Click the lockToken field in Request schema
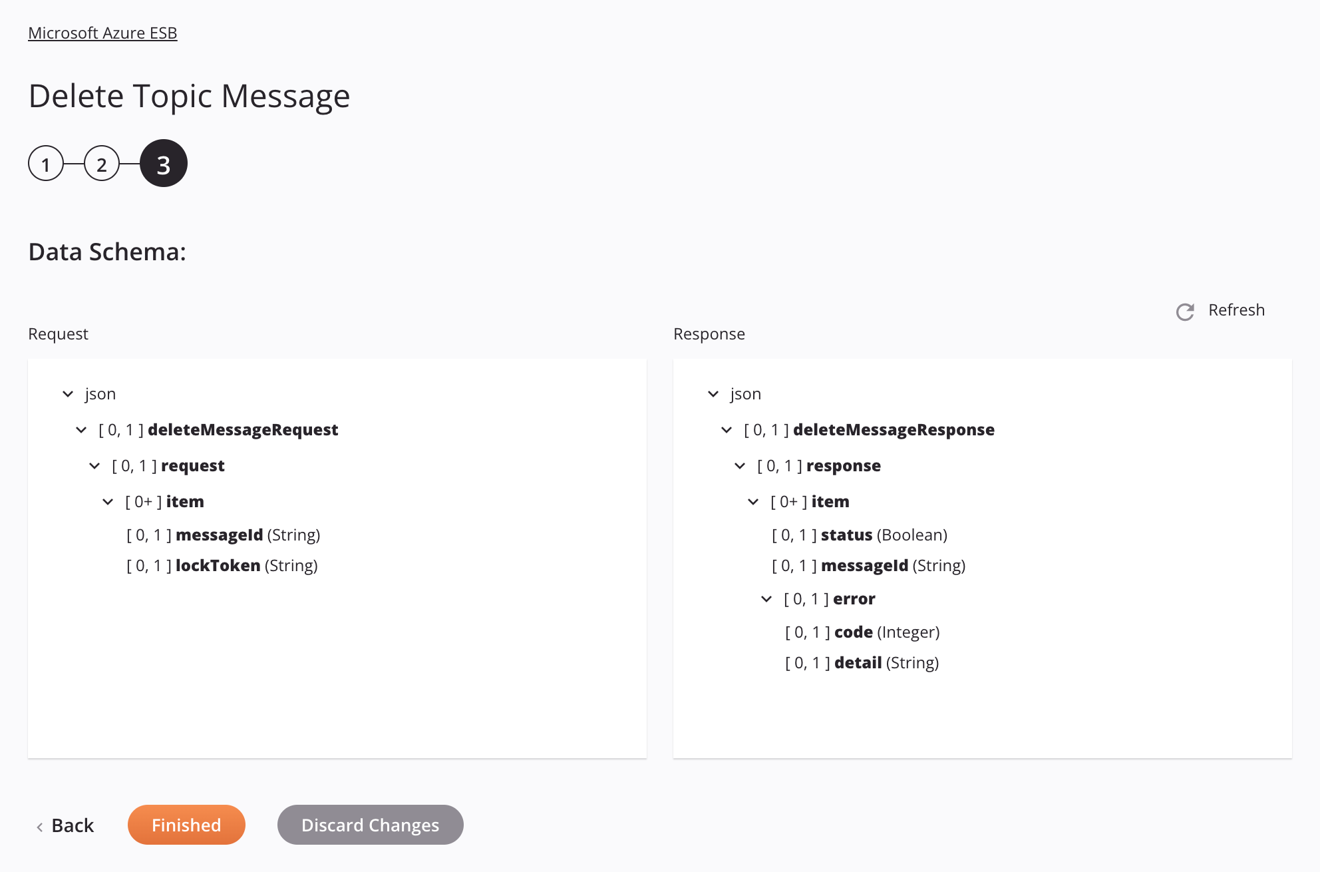Viewport: 1320px width, 872px height. click(217, 564)
